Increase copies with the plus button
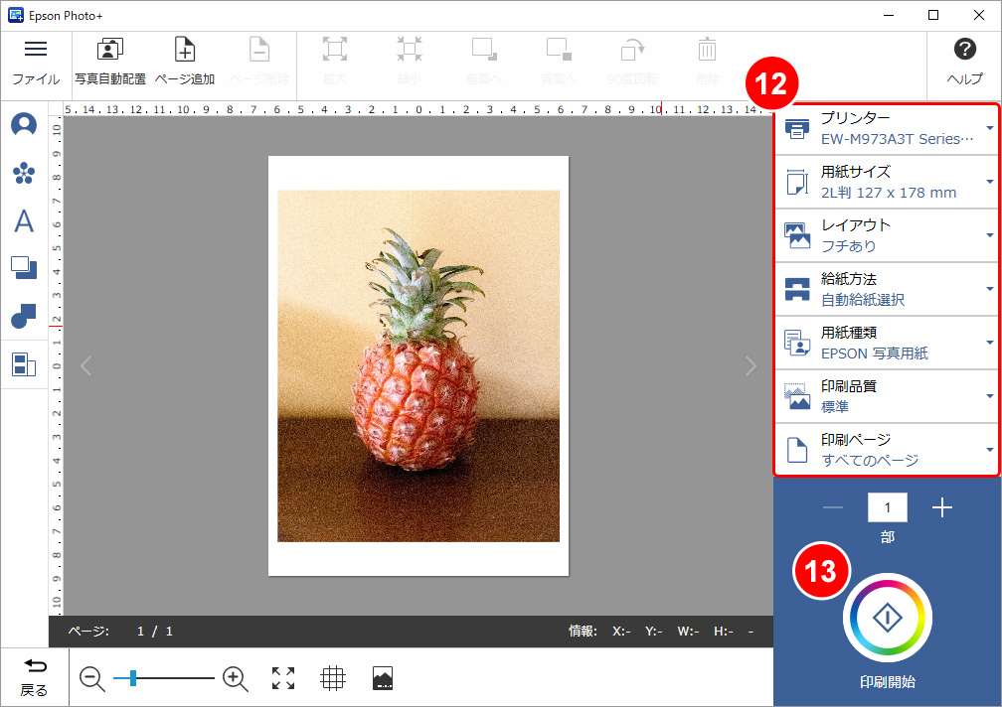1002x707 pixels. click(x=942, y=508)
